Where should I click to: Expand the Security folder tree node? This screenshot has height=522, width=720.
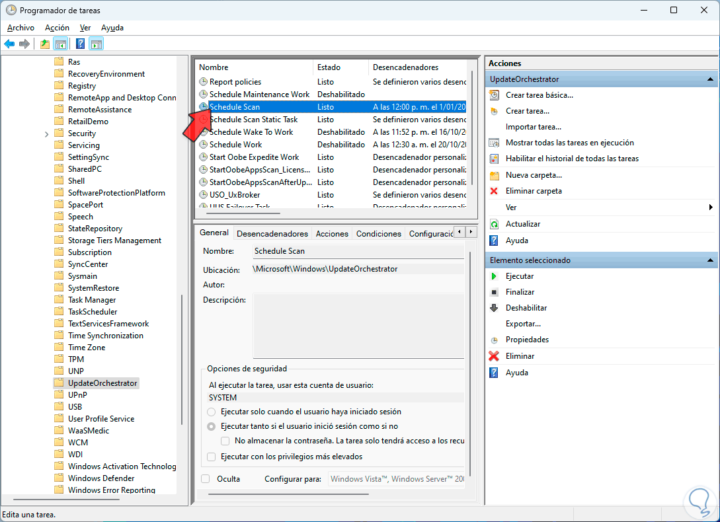pyautogui.click(x=46, y=134)
